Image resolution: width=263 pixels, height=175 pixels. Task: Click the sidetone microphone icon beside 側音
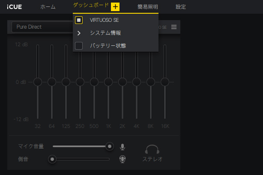coord(123,159)
